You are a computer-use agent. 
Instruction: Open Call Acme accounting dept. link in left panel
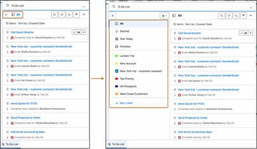pos(28,132)
